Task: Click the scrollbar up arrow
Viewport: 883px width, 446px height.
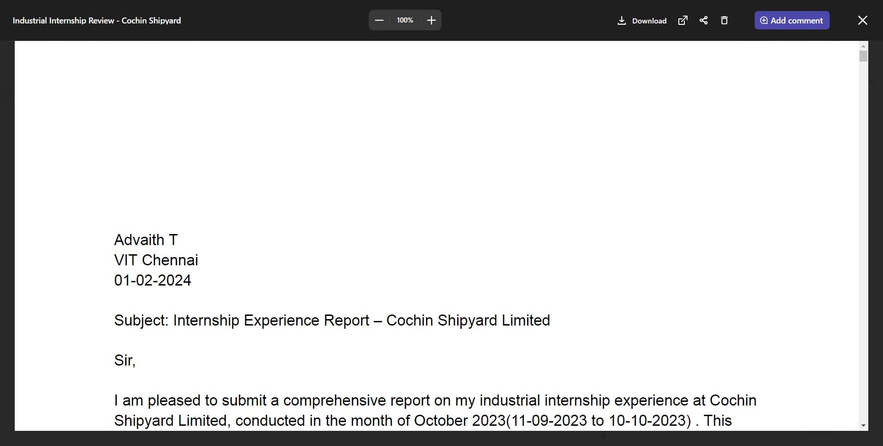Action: tap(863, 46)
